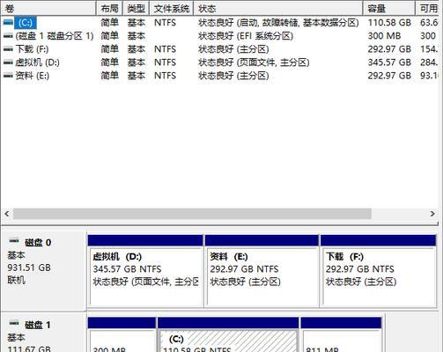Click the status of (C:) row mentioning 启动
Screen dimensions: 443x352
[278, 23]
